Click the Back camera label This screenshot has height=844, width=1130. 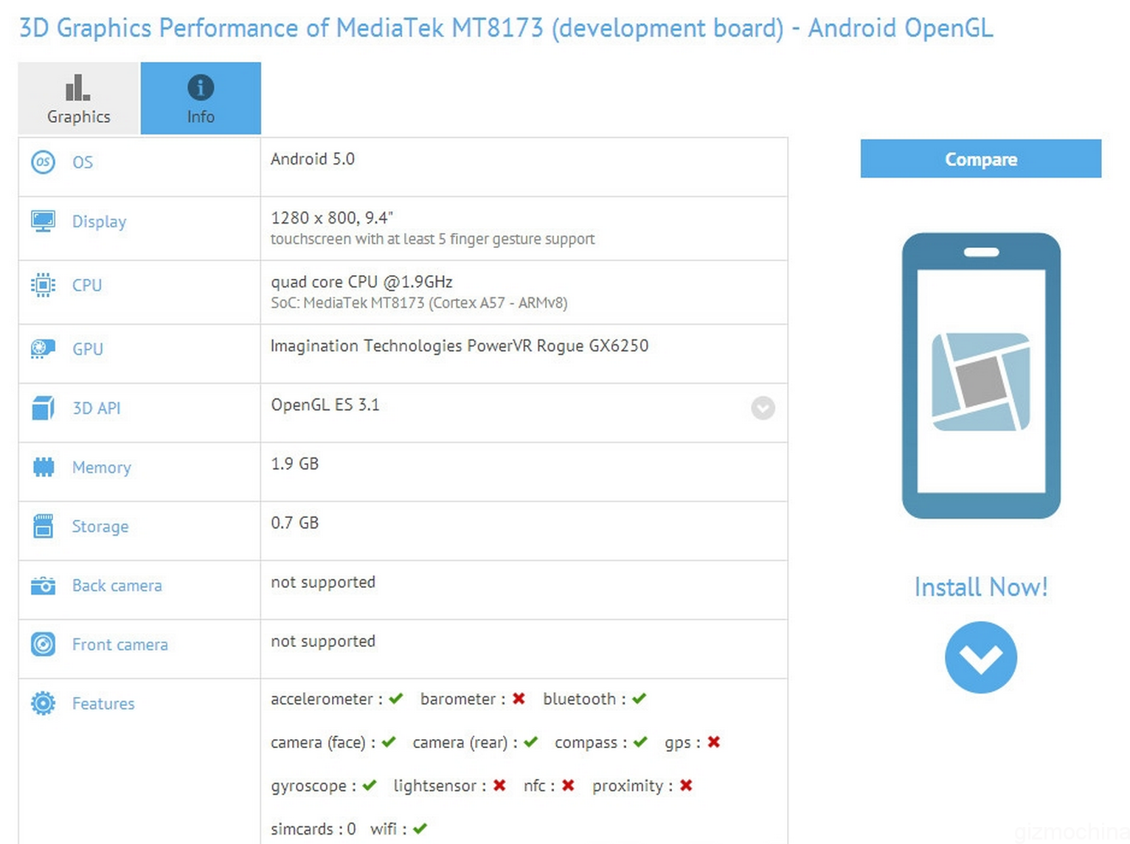point(117,586)
